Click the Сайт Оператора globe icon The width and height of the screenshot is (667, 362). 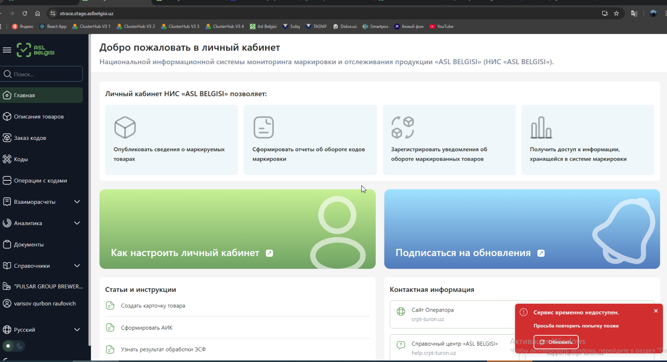(401, 312)
